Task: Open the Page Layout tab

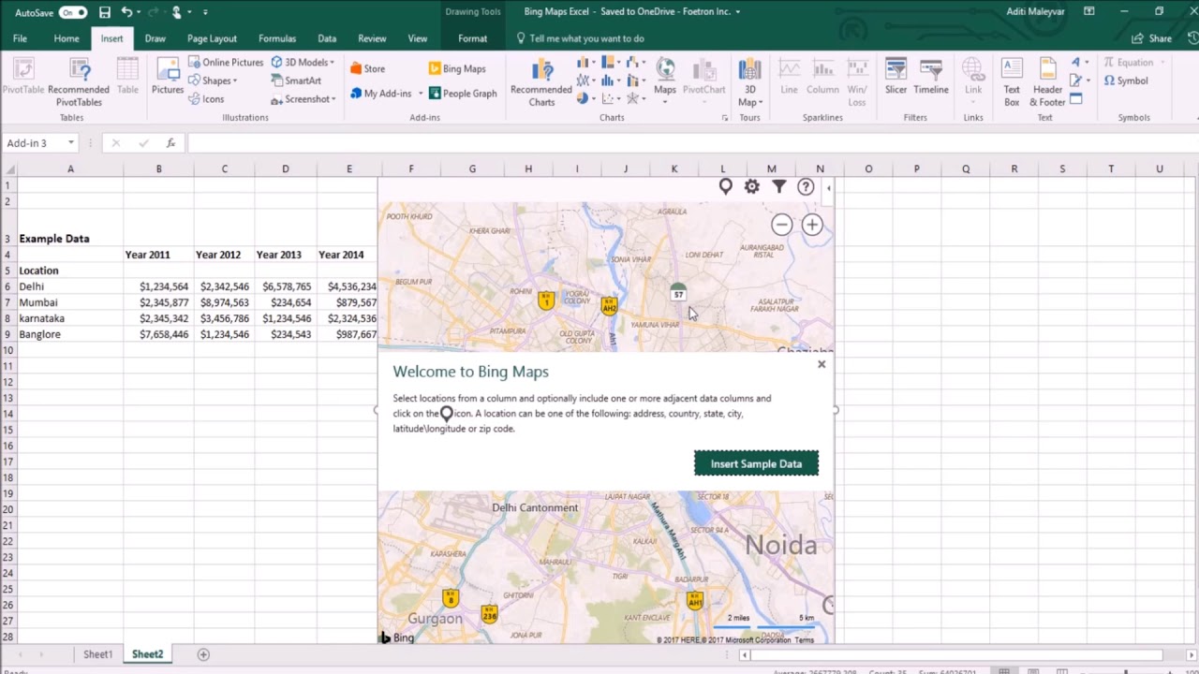Action: [212, 38]
